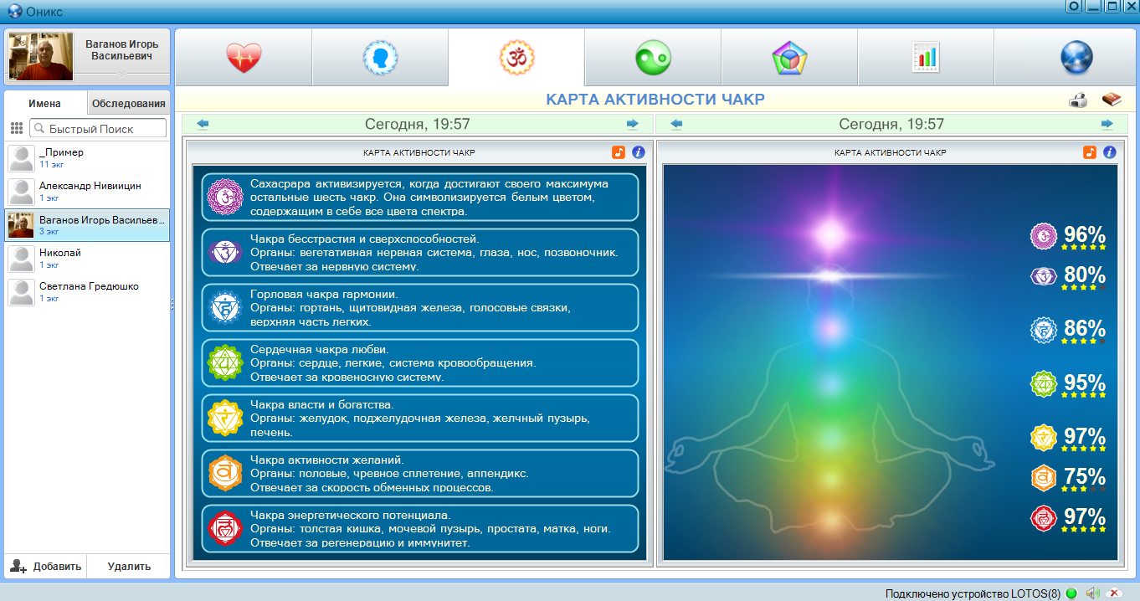Open the head aura tab
The height and width of the screenshot is (601, 1140).
pos(380,58)
